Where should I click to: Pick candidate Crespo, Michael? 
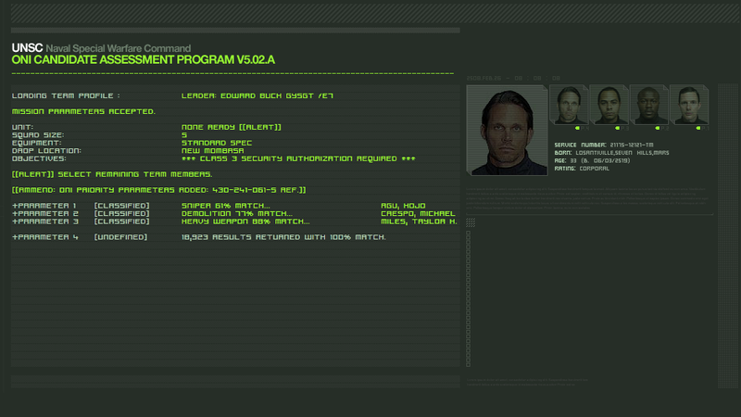419,214
